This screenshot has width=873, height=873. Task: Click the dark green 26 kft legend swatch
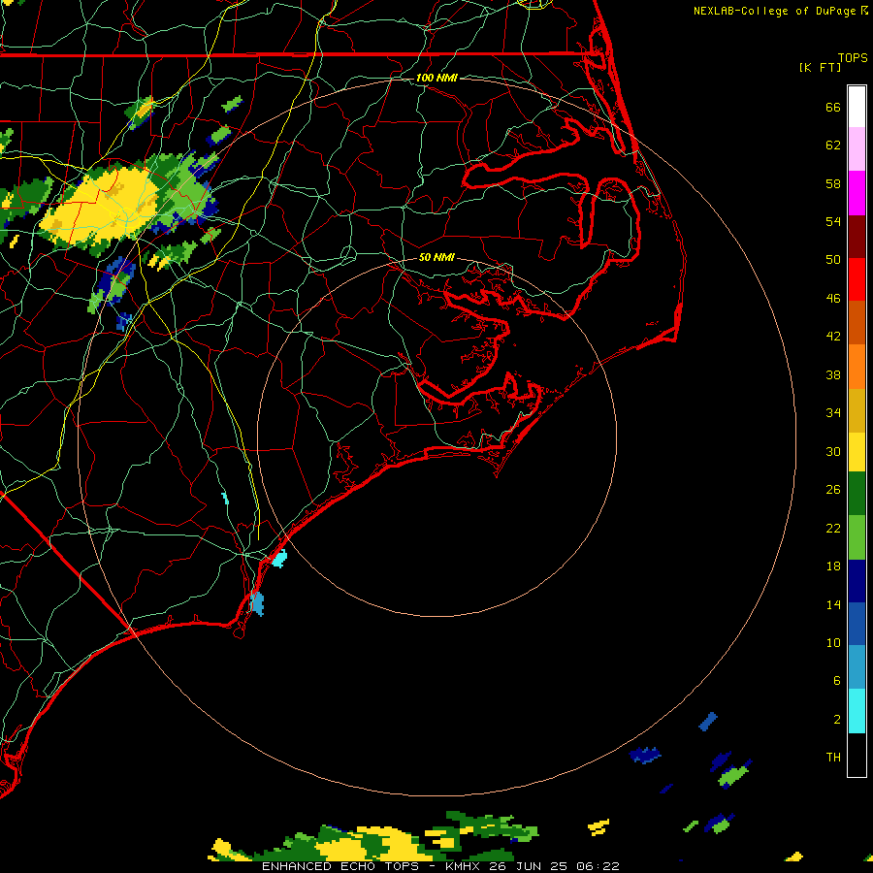(857, 494)
